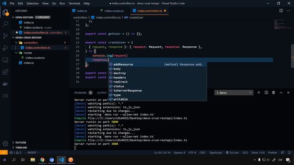Open the Run menu
Image resolution: width=294 pixels, height=165 pixels.
(62, 3)
